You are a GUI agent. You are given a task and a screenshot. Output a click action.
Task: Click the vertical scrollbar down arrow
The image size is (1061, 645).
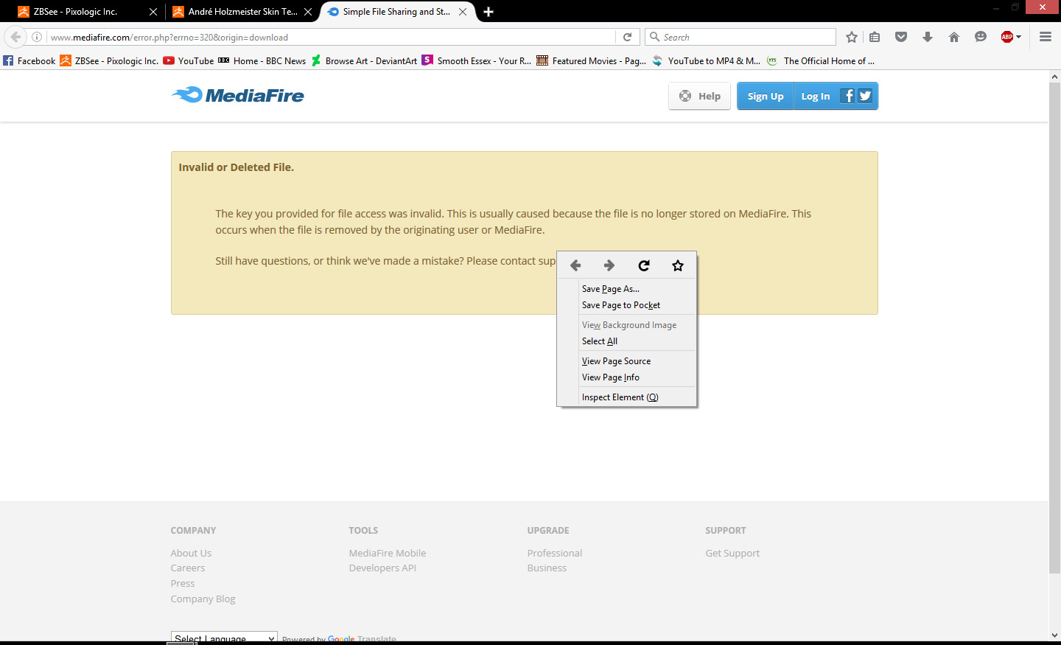click(1054, 635)
